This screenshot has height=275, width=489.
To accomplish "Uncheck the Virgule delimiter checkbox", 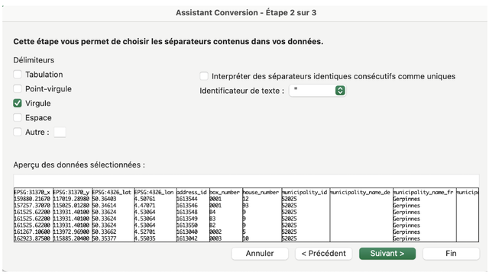I will (x=18, y=103).
